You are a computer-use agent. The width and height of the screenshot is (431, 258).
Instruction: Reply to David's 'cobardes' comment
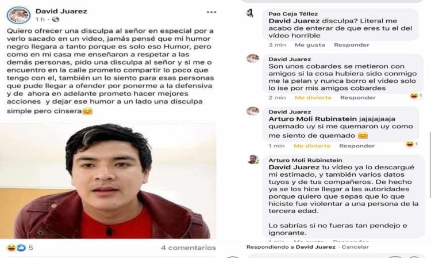[358, 97]
